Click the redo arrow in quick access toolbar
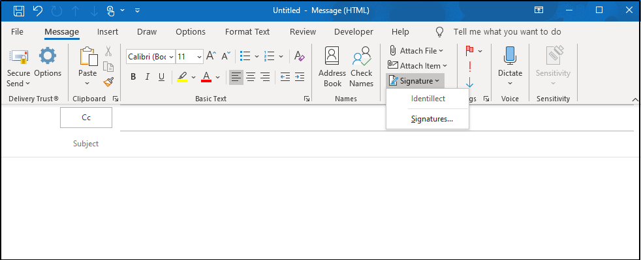641x260 pixels. coord(56,10)
